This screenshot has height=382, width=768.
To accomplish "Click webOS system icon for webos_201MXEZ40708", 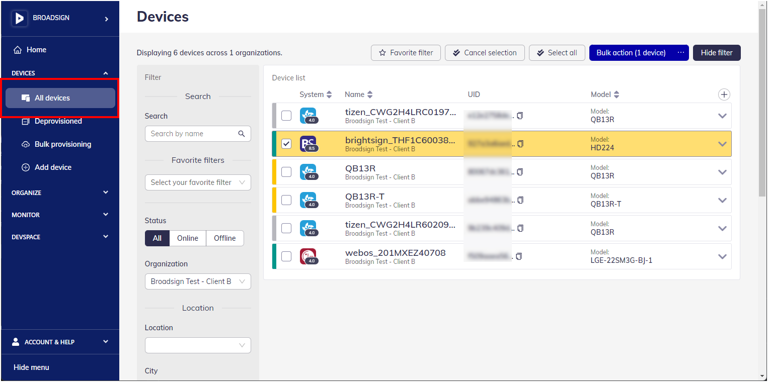I will (x=309, y=256).
